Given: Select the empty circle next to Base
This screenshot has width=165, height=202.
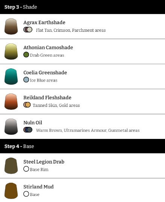Looking at the screenshot, I should tap(26, 194).
